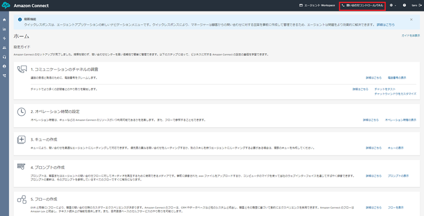424x216 pixels.
Task: Open the headset icon in the sidebar
Action: [5, 57]
